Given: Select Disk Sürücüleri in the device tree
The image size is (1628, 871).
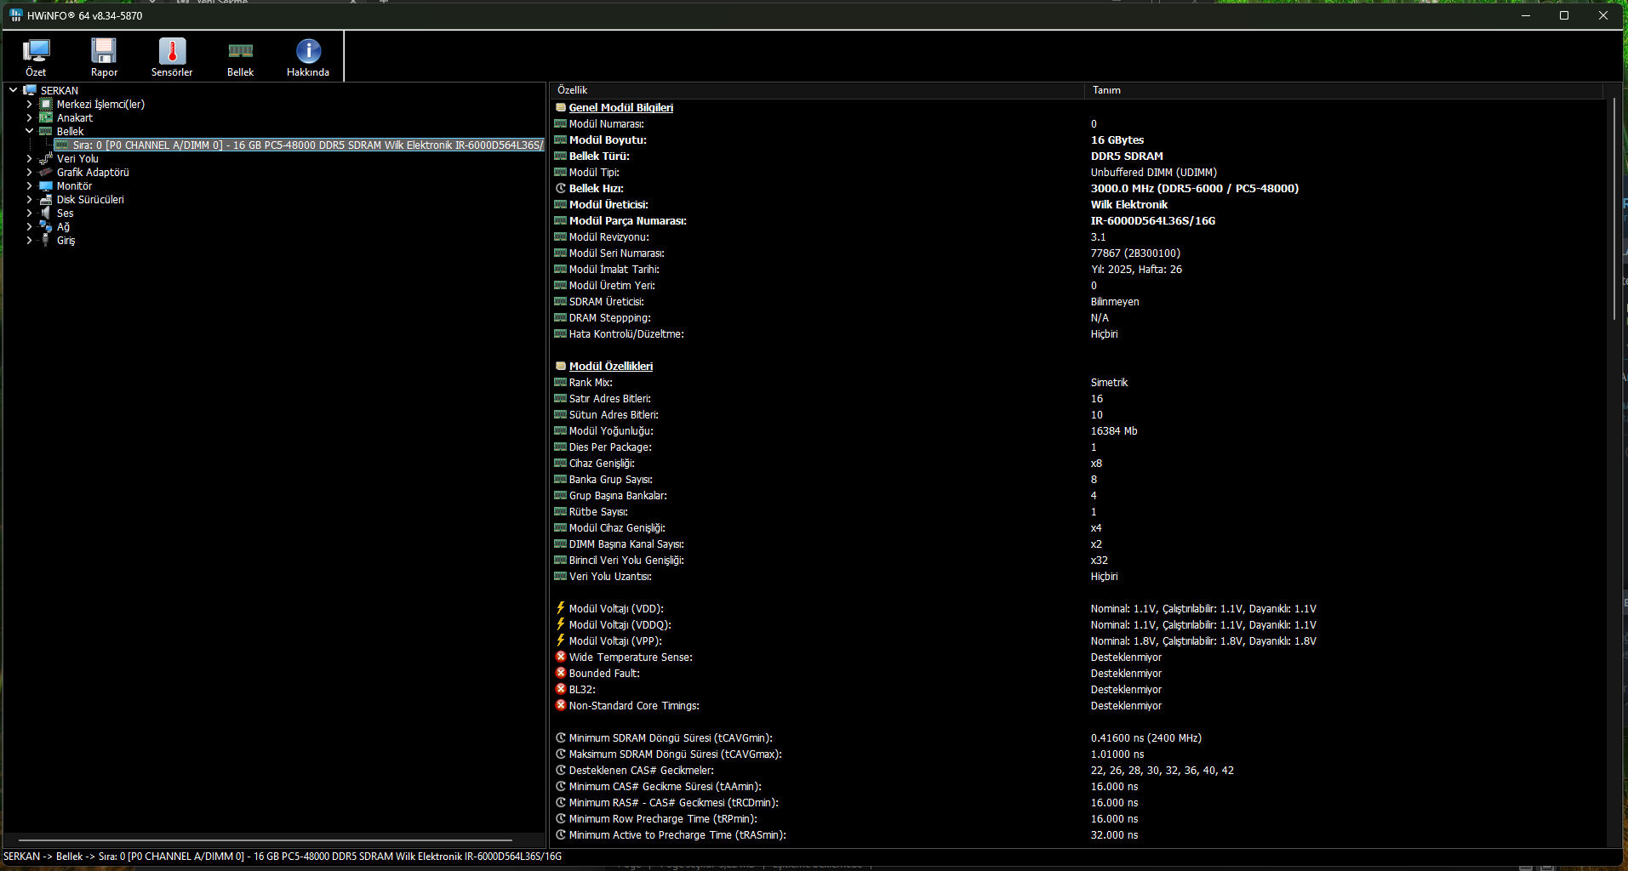Looking at the screenshot, I should tap(90, 199).
